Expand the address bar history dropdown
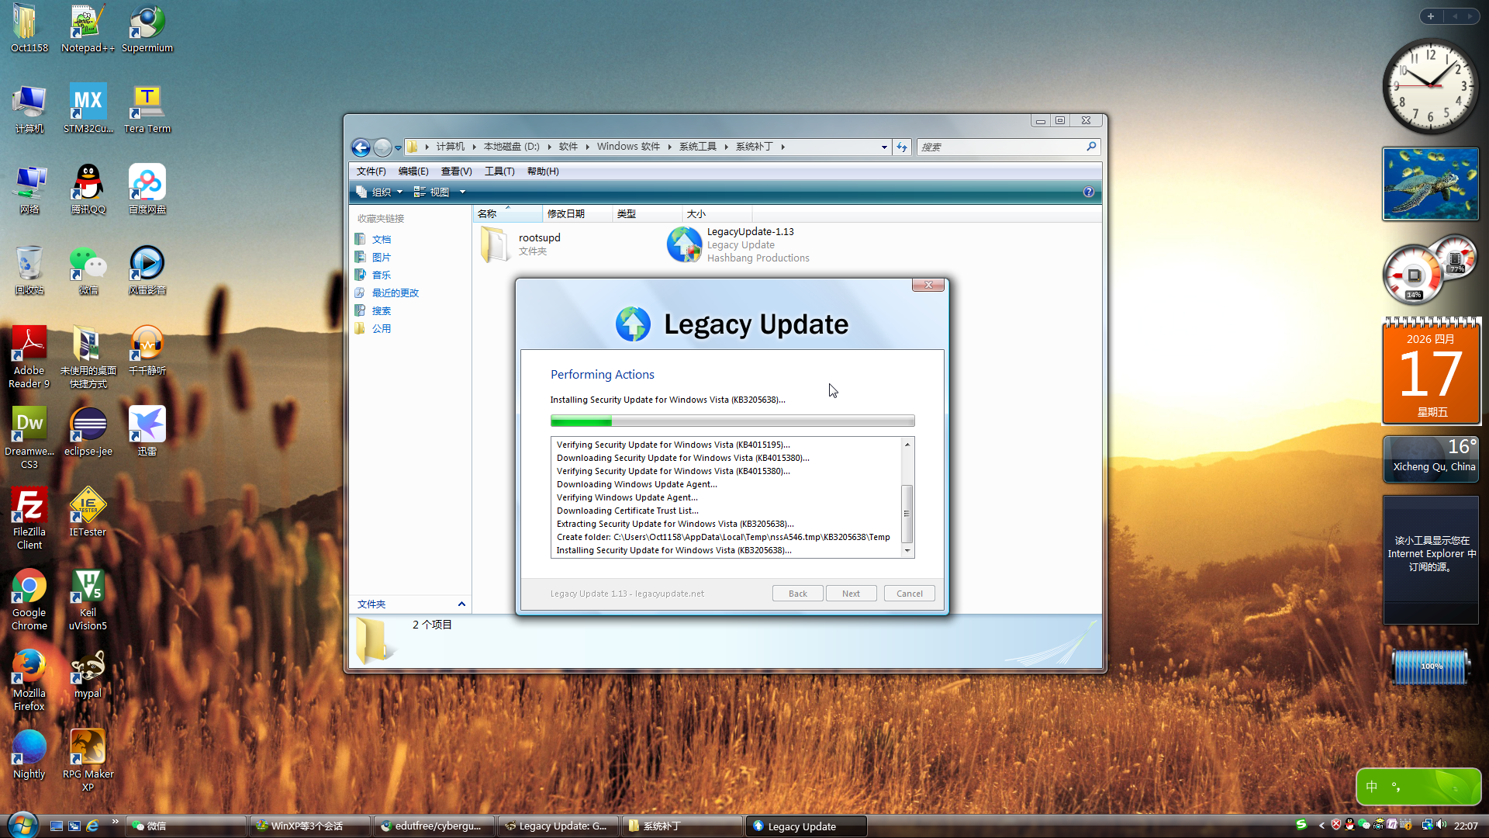The width and height of the screenshot is (1489, 838). [x=884, y=147]
